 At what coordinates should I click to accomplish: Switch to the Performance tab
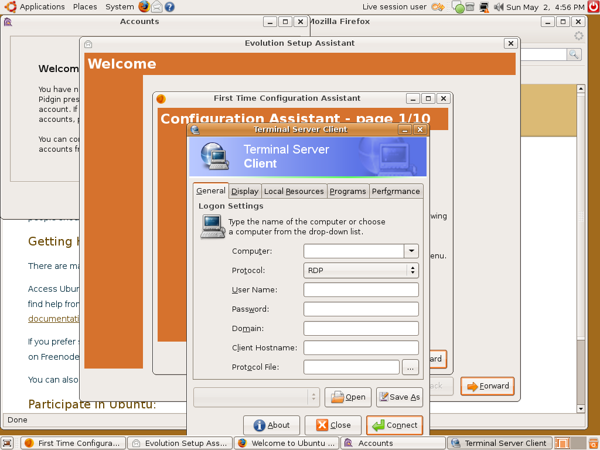click(396, 192)
